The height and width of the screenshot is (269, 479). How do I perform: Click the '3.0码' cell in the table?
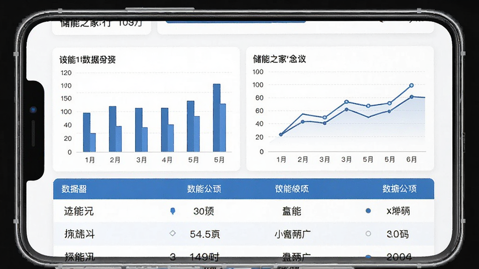[x=398, y=234]
